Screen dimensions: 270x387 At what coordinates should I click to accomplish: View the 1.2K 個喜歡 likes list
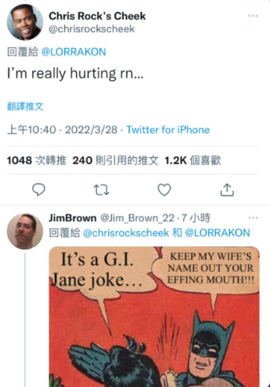click(193, 160)
